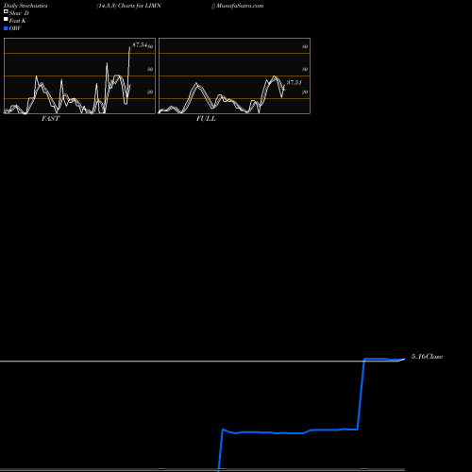Viewport: 472px width, 472px height.
Task: Click the Slow D legend square
Action: coord(6,11)
